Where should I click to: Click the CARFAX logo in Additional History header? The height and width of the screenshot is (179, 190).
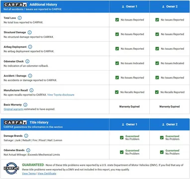15,4
